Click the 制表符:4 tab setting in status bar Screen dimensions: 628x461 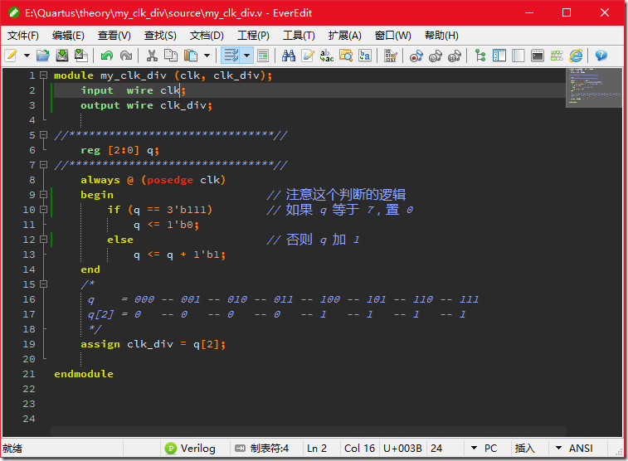pyautogui.click(x=262, y=449)
